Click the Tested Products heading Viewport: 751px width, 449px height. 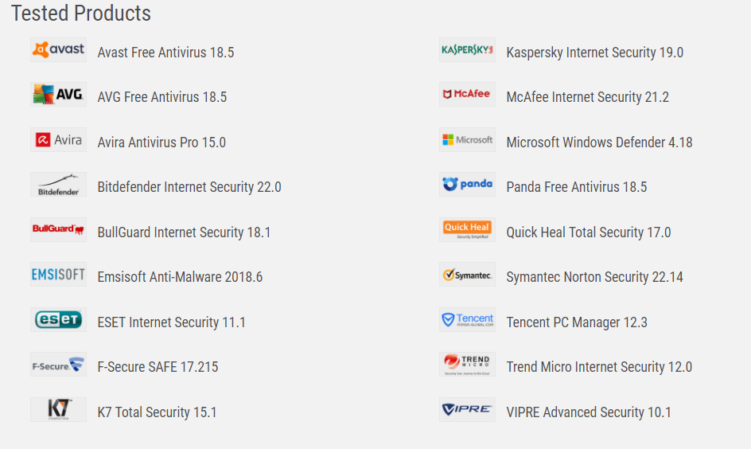81,14
